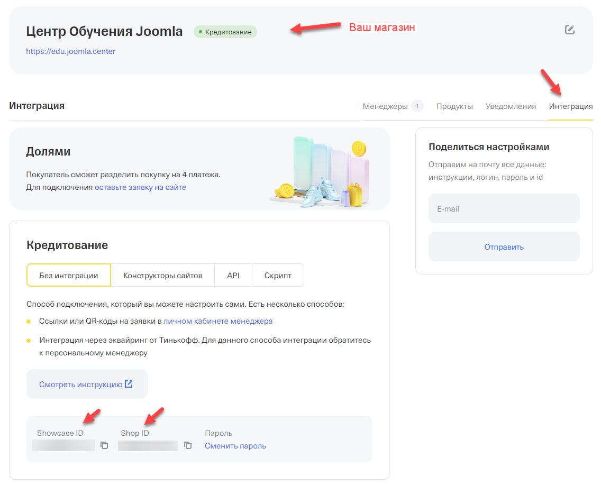Click the Долями illustration image
Screen dimensions: 601x485
point(321,171)
